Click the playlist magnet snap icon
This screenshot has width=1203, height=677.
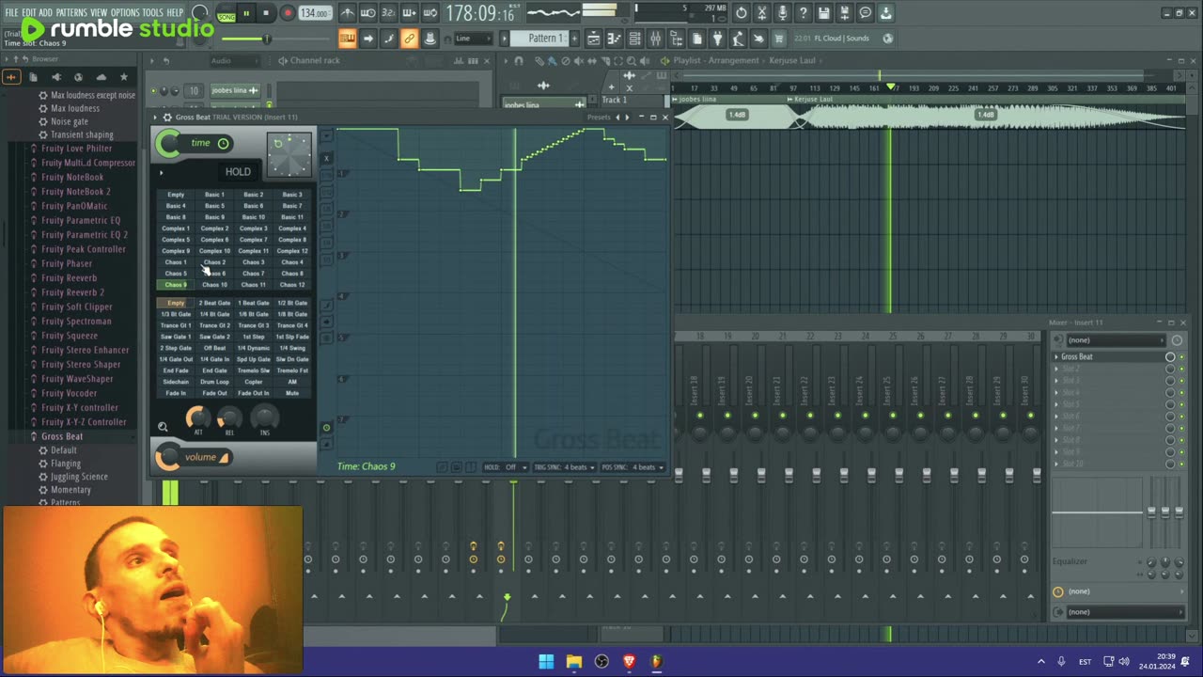coord(518,61)
